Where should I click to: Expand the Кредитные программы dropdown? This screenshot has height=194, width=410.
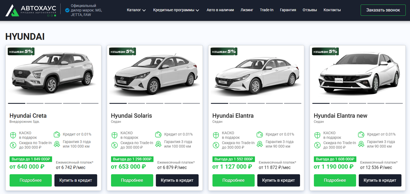point(176,10)
